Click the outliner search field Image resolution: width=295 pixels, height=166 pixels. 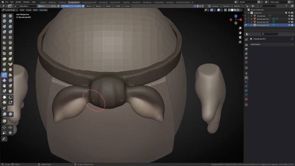pos(268,6)
